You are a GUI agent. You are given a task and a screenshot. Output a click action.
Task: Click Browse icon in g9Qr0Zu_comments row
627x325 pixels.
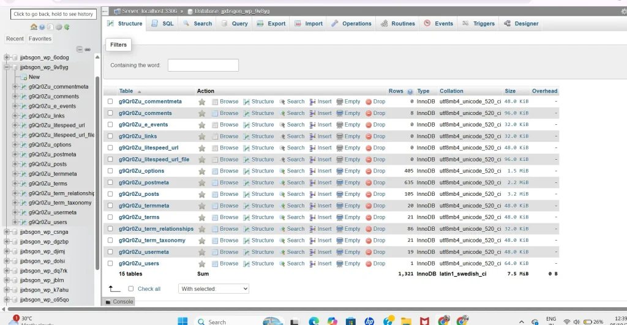[x=215, y=113]
